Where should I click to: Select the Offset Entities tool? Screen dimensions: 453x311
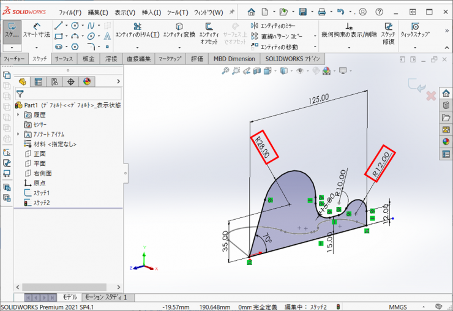[x=209, y=31]
